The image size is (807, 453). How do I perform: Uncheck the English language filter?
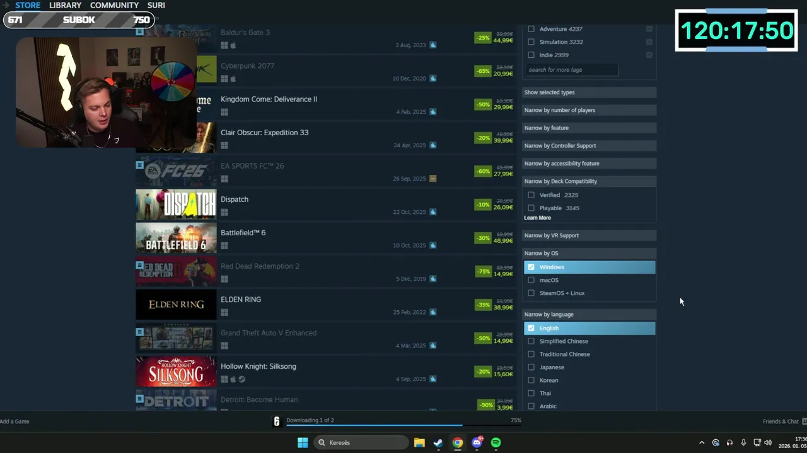(531, 328)
